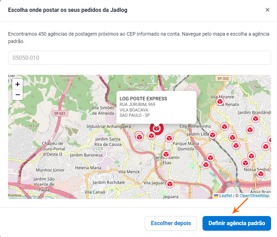The height and width of the screenshot is (237, 277).
Task: Click the map zoom in plus button
Action: point(17,84)
